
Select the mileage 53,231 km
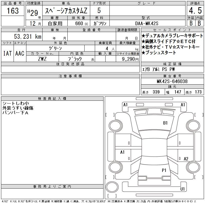(28, 36)
